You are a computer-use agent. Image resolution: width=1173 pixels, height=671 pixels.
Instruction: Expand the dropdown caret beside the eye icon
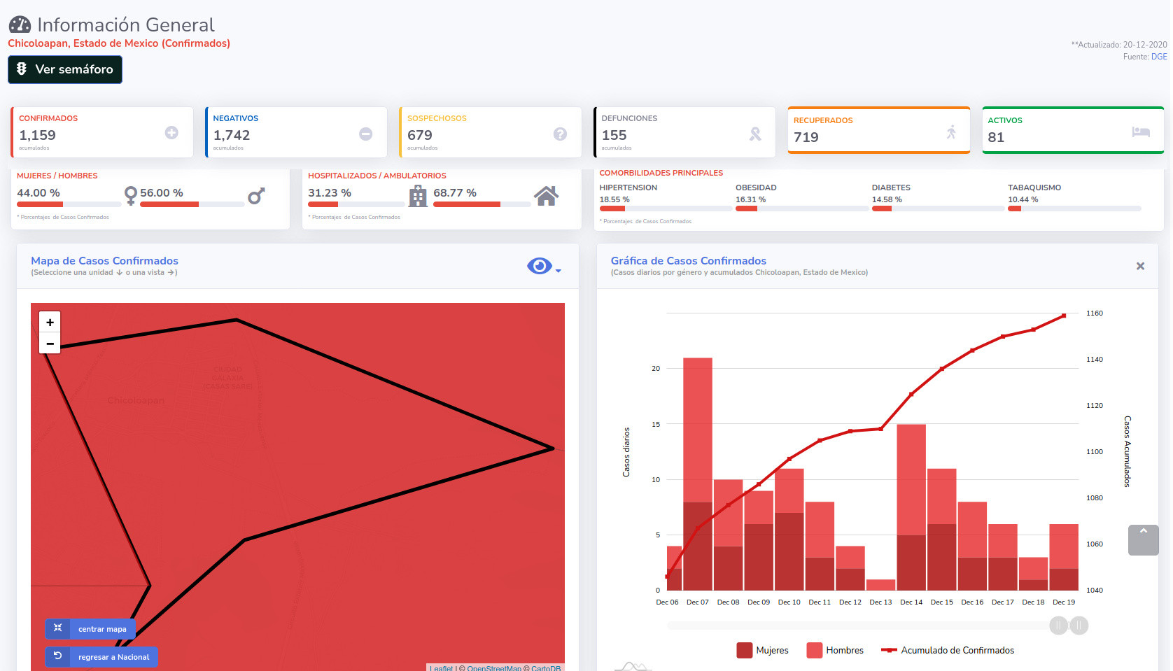pos(558,271)
